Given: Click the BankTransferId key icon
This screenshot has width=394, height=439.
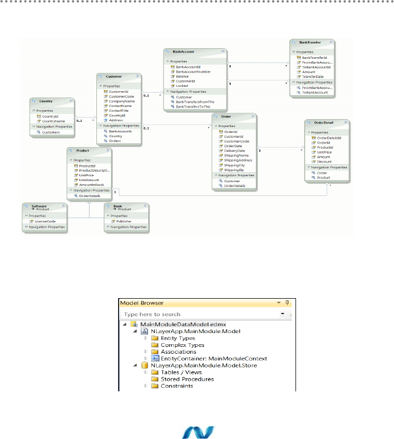Looking at the screenshot, I should pos(299,58).
